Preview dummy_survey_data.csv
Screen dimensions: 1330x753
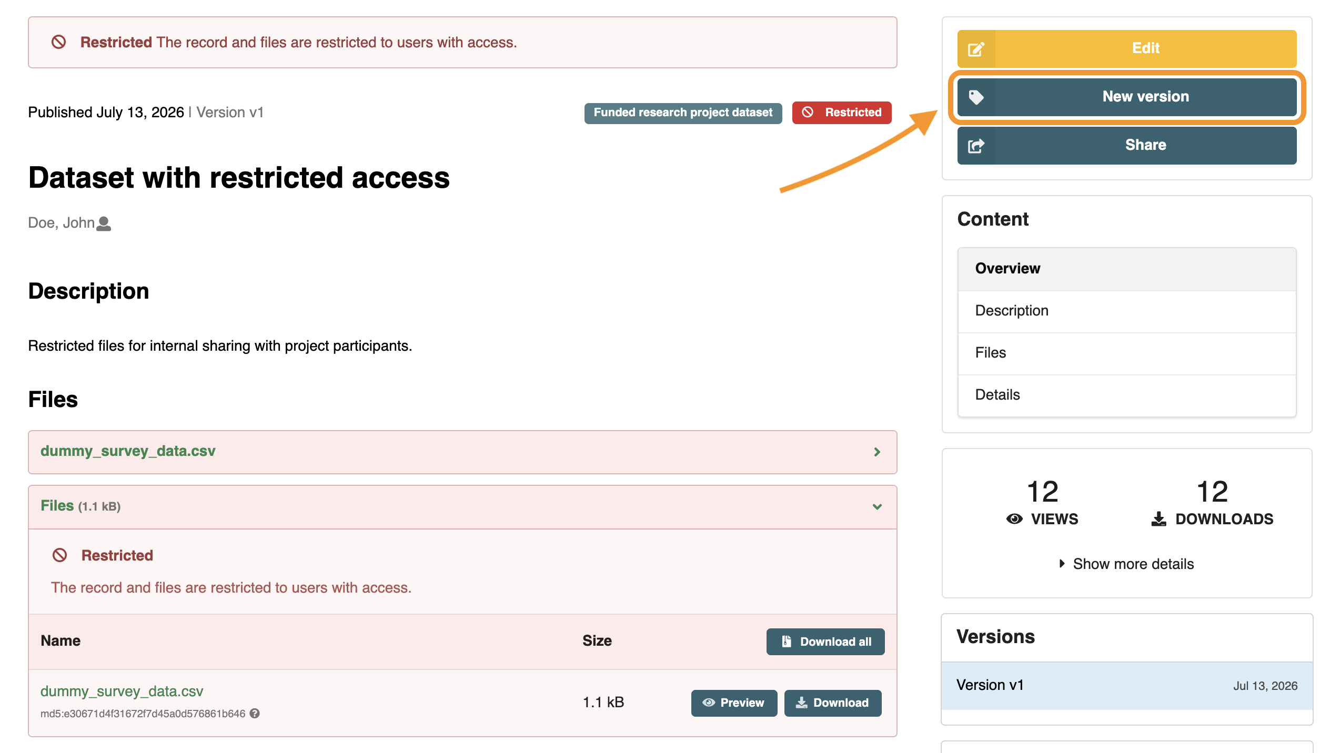(734, 703)
